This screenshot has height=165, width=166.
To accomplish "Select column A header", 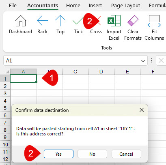I will pyautogui.click(x=23, y=71).
